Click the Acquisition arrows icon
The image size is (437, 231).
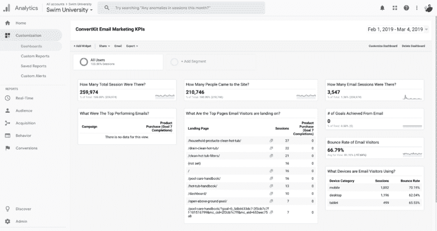8,123
